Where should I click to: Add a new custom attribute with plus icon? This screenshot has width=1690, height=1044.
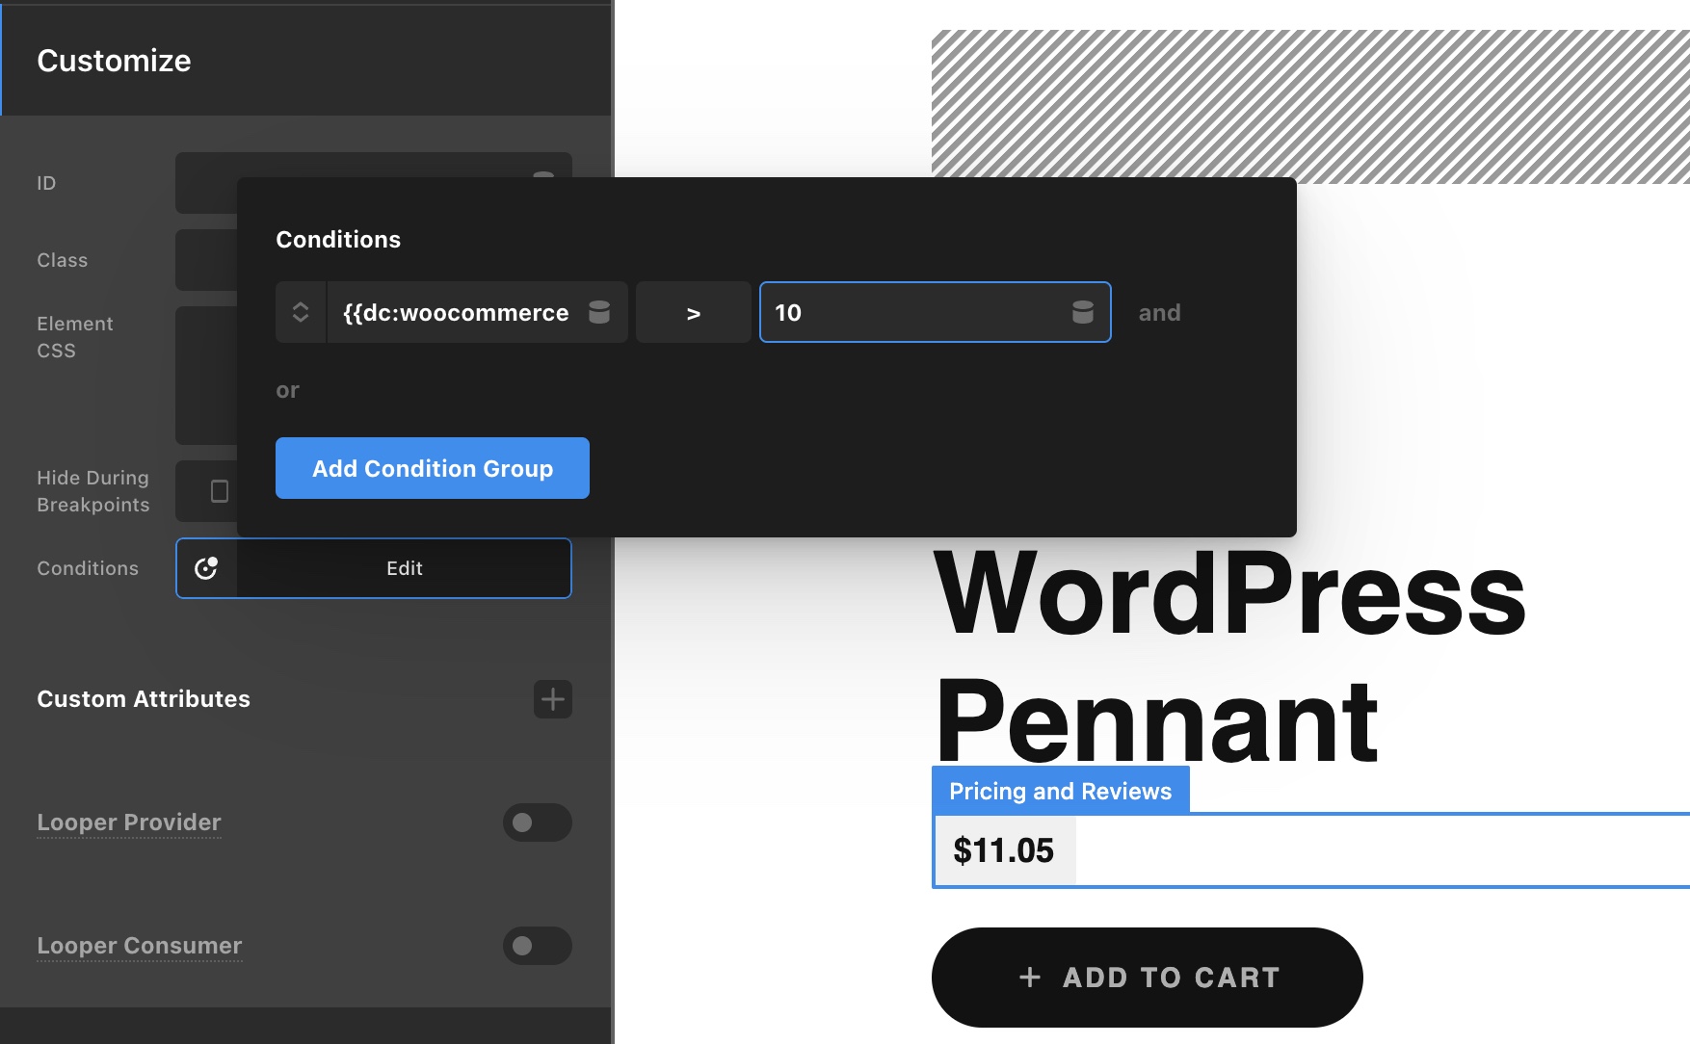(x=553, y=699)
